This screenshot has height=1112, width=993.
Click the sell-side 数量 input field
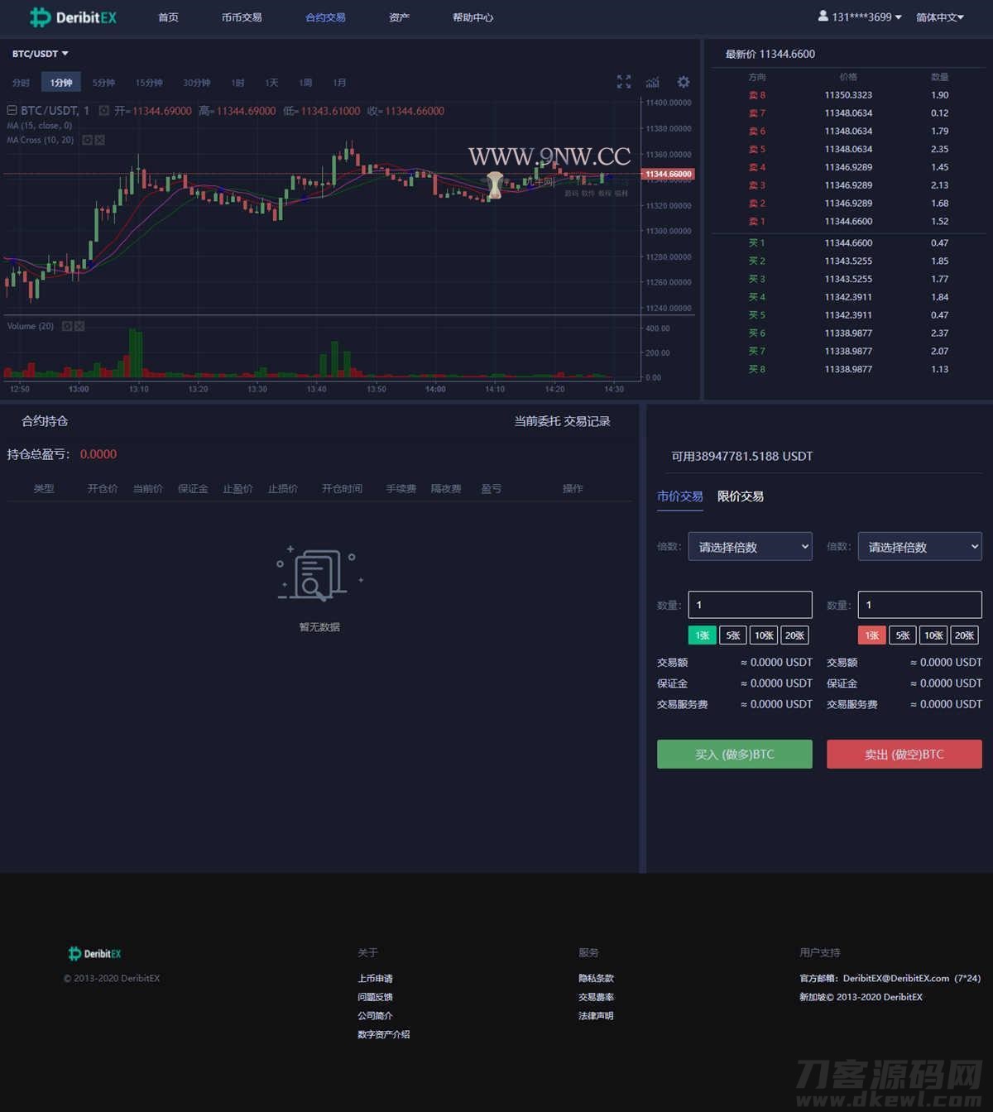click(x=919, y=605)
